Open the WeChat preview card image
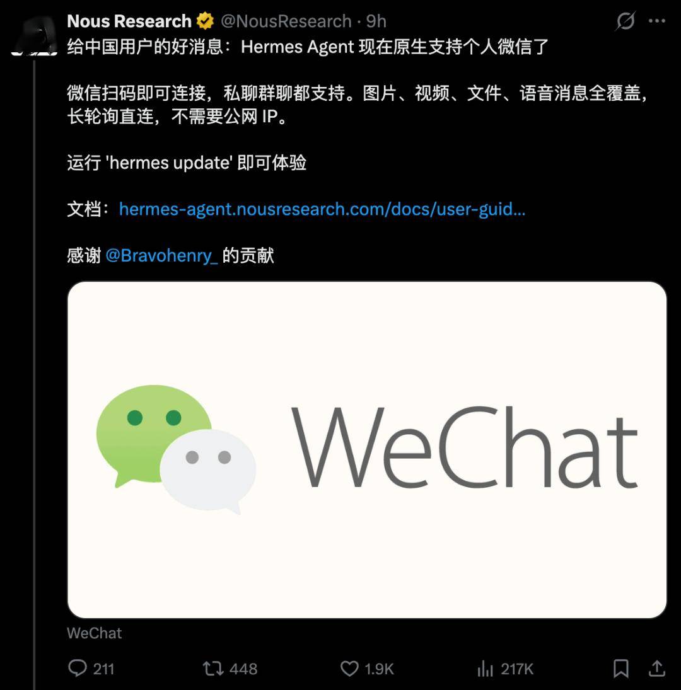The image size is (681, 690). [x=367, y=450]
